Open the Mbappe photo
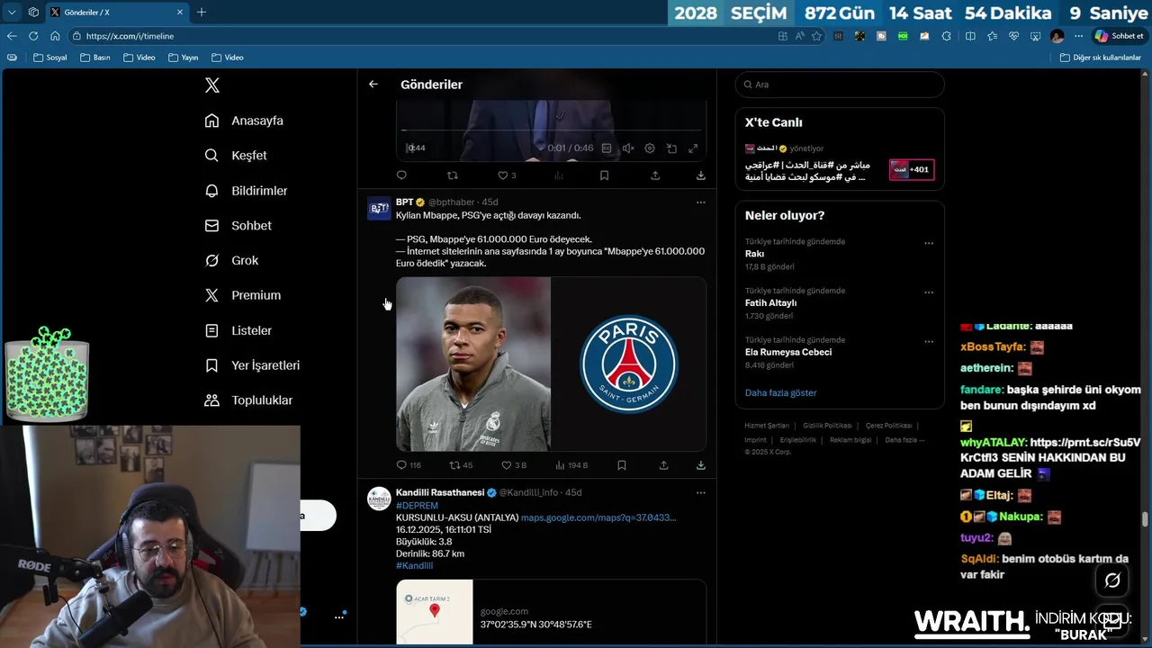1152x648 pixels. pyautogui.click(x=473, y=364)
